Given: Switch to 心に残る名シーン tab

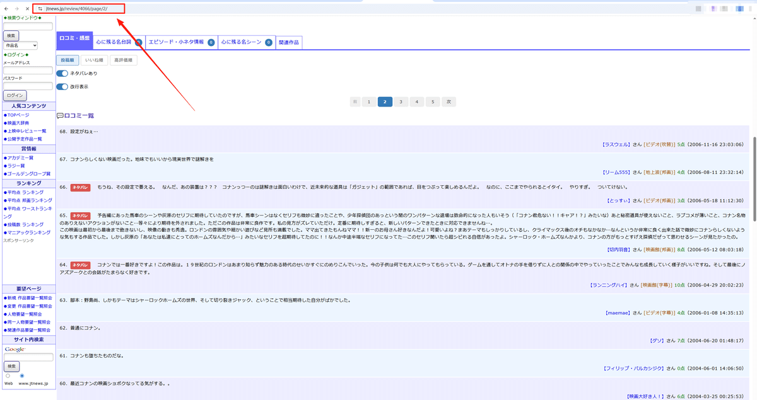Looking at the screenshot, I should tap(247, 42).
